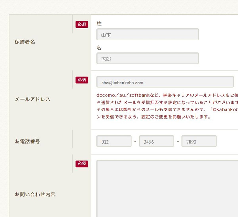Focus the email address field showing abc@kabankobo.com
Viewport: 238px width, 217px height.
click(x=165, y=82)
